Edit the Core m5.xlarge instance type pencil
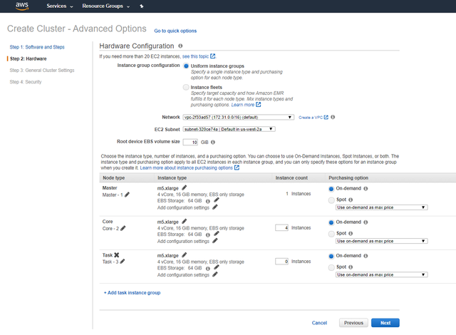Screen dimensions: 456x335 [x=185, y=221]
